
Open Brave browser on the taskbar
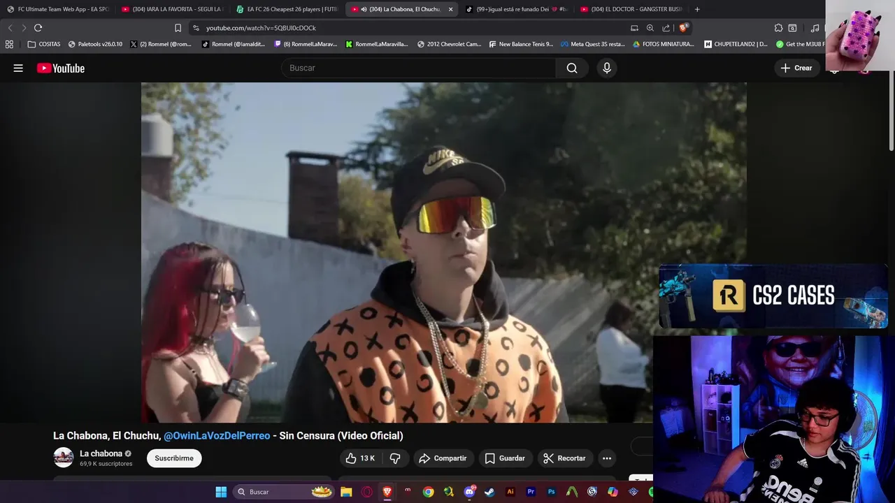tap(387, 492)
